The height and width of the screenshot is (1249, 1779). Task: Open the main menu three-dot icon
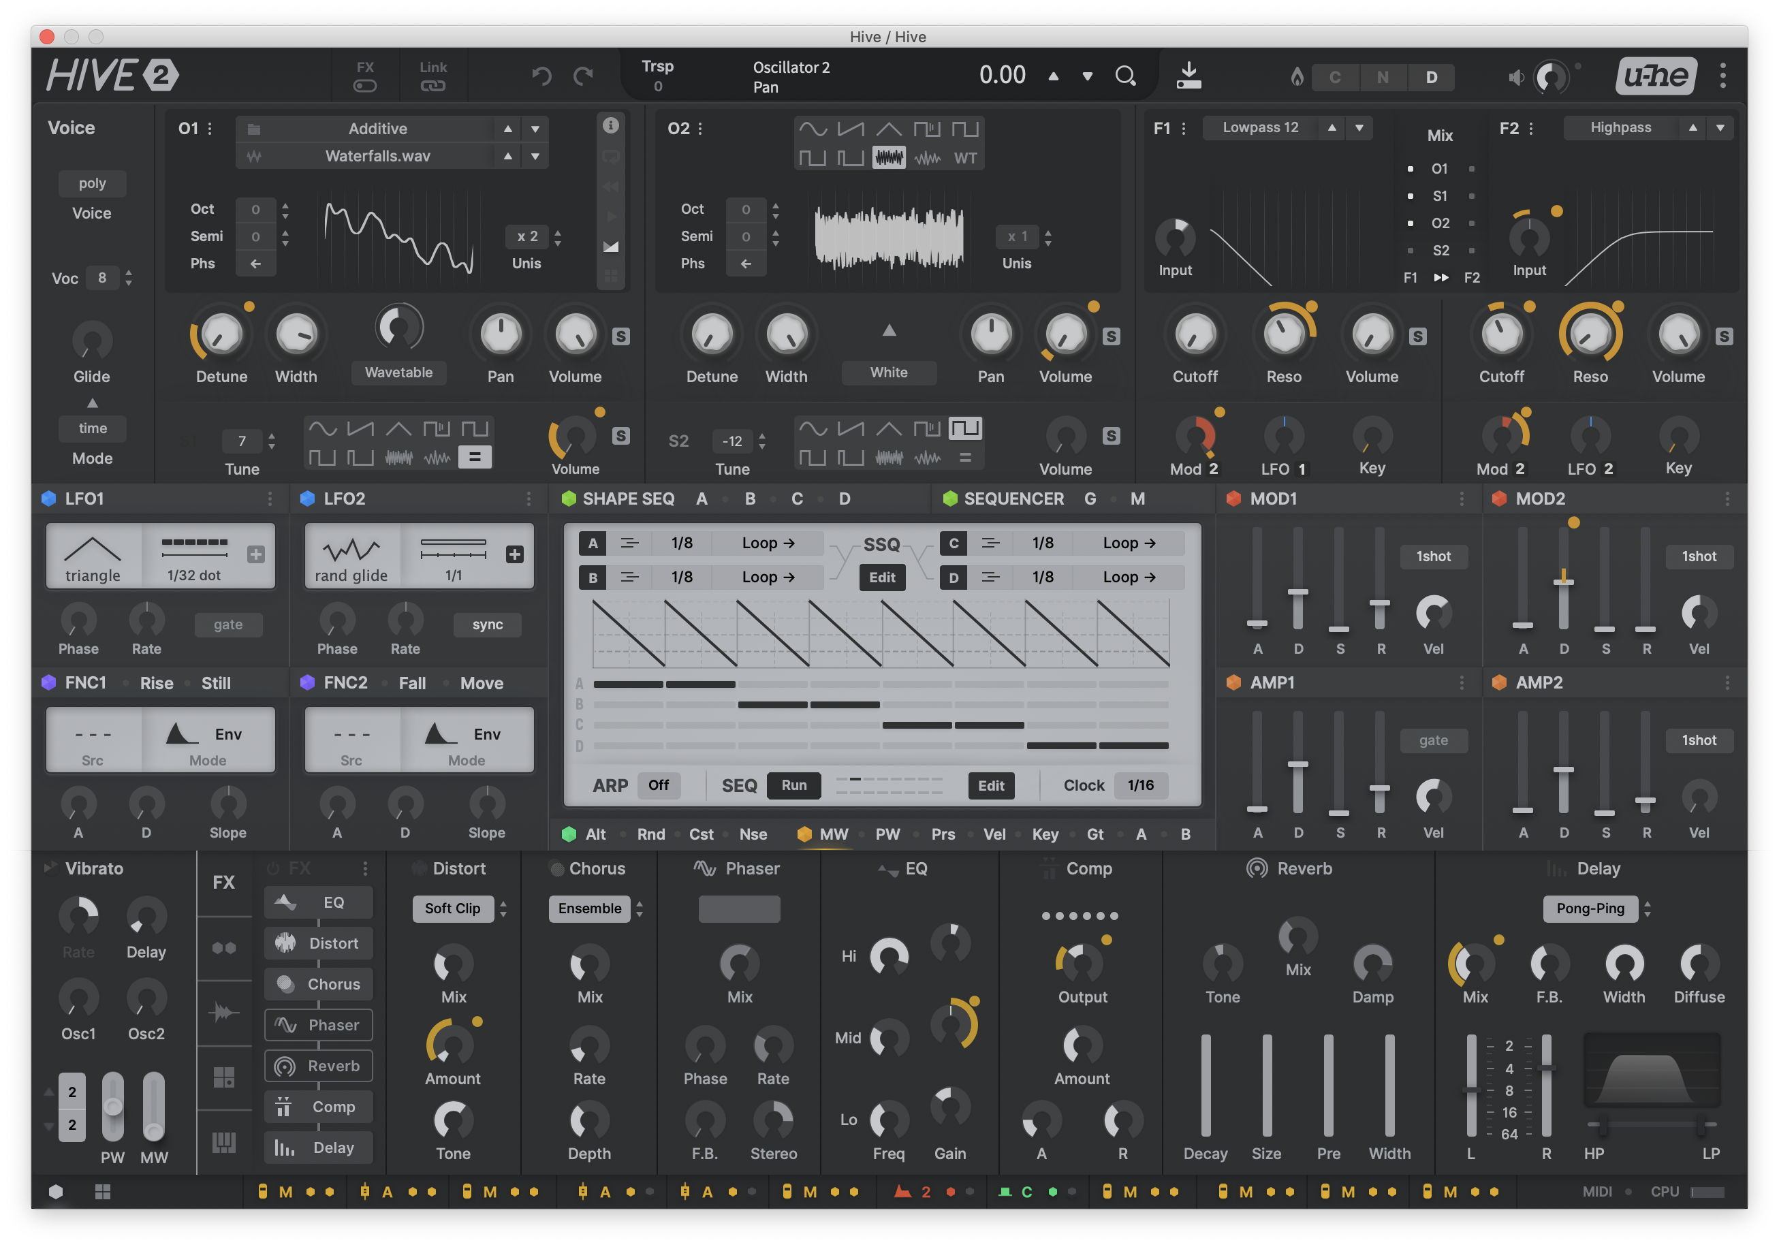(x=1723, y=75)
